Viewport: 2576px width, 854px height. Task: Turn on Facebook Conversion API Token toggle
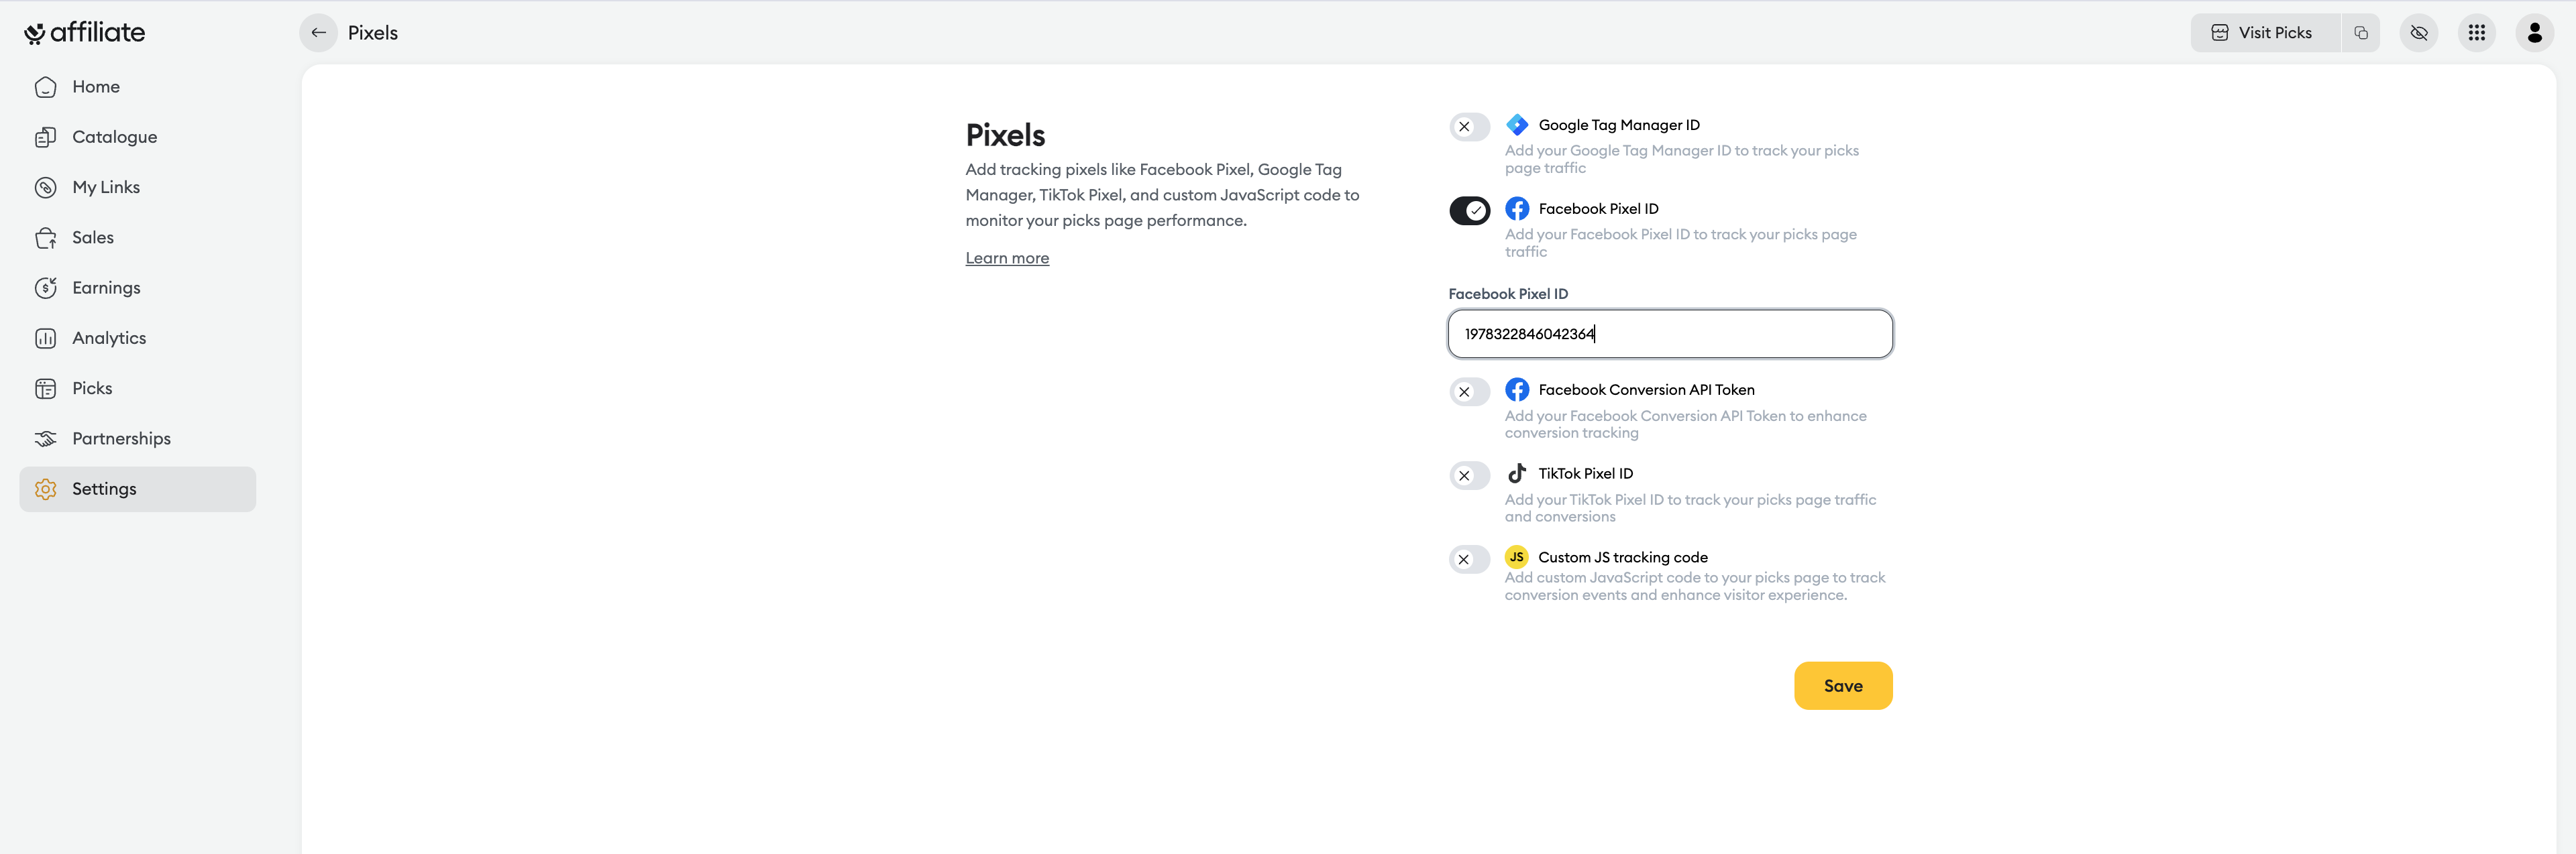[1469, 391]
